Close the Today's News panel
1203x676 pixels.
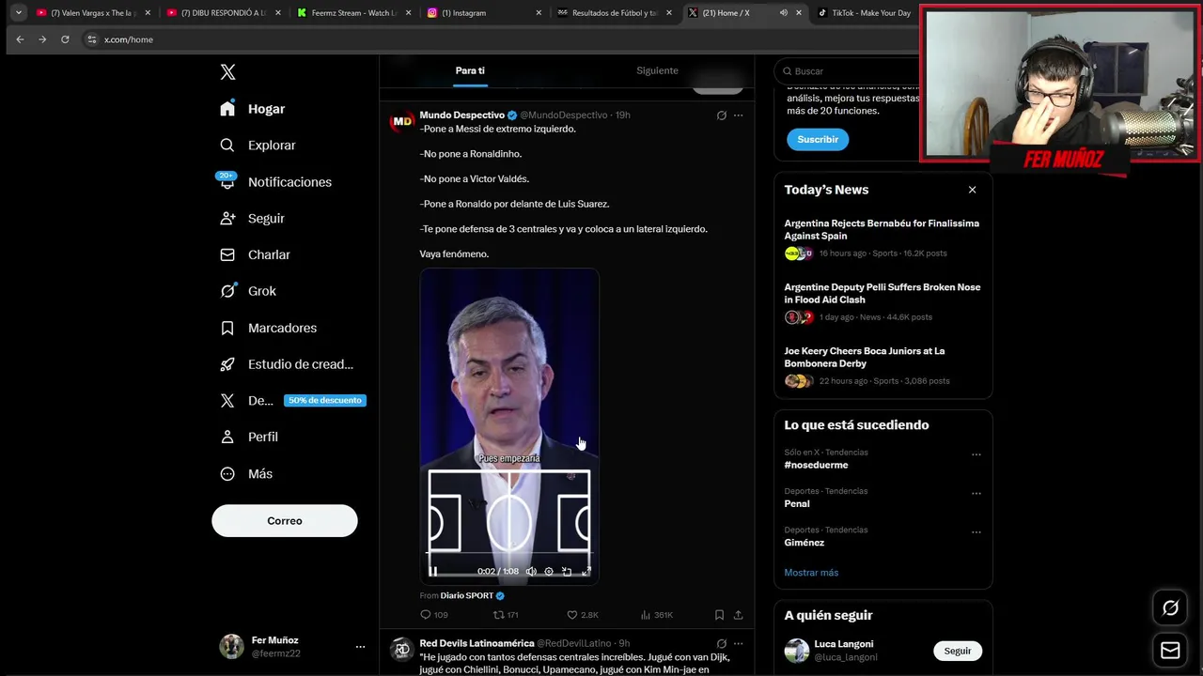(972, 190)
